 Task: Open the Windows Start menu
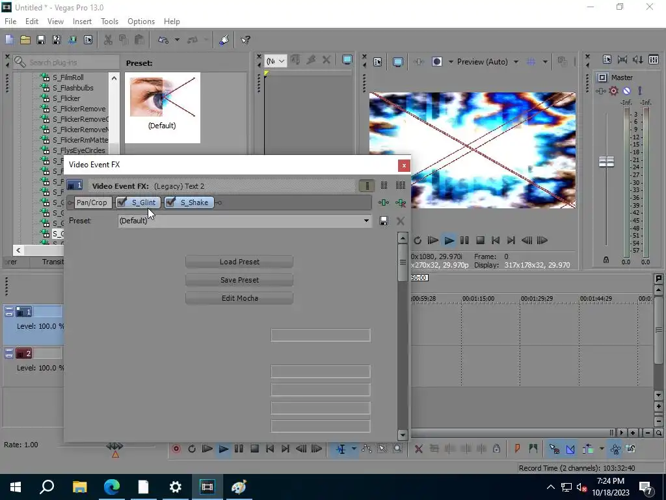coord(16,487)
